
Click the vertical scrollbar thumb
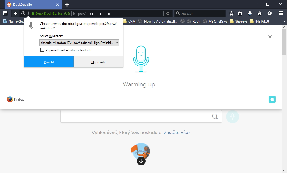[x=284, y=42]
